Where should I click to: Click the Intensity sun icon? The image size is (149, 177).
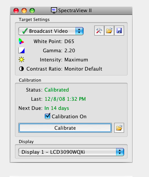click(x=21, y=60)
